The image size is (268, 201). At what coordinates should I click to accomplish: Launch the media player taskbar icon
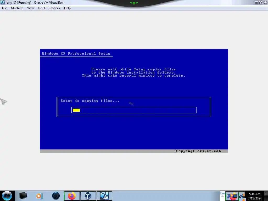(39, 196)
